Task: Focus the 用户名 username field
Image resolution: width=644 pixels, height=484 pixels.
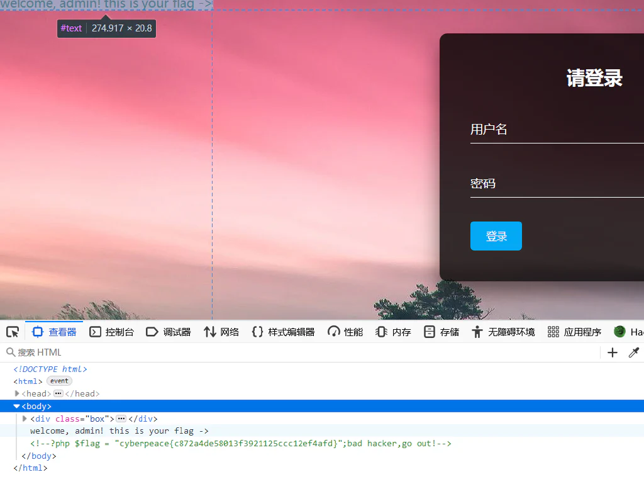Action: pos(557,130)
